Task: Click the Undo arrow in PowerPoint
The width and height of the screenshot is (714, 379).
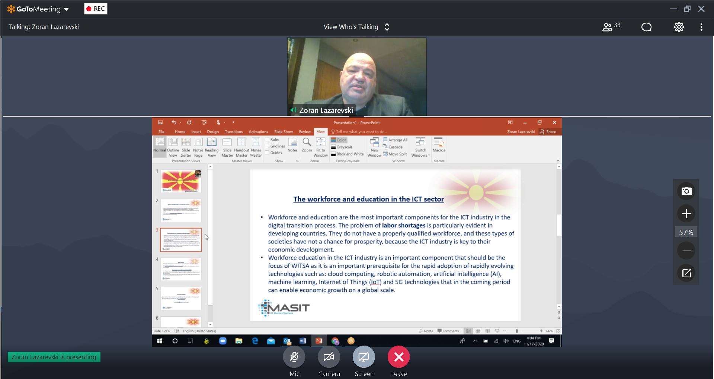Action: (x=174, y=122)
